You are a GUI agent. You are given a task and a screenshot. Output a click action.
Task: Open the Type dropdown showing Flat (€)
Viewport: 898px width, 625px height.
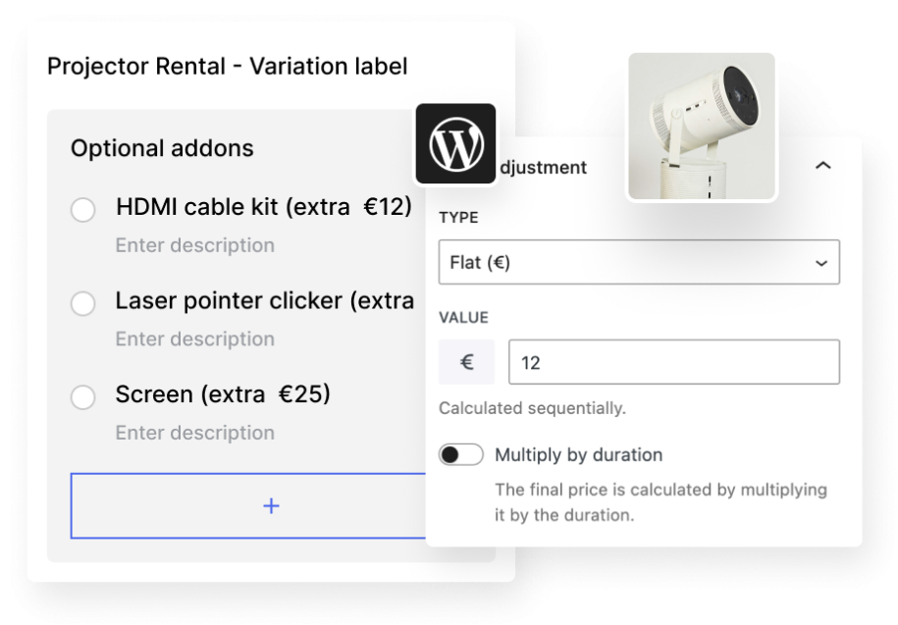(639, 262)
